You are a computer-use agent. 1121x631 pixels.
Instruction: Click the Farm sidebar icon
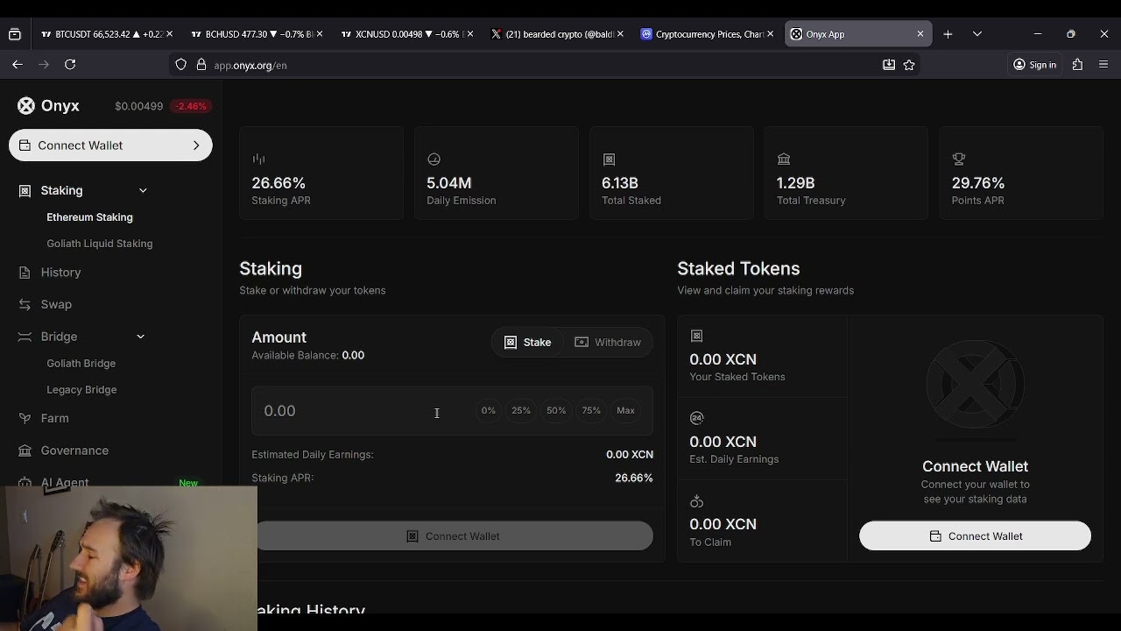pos(25,418)
